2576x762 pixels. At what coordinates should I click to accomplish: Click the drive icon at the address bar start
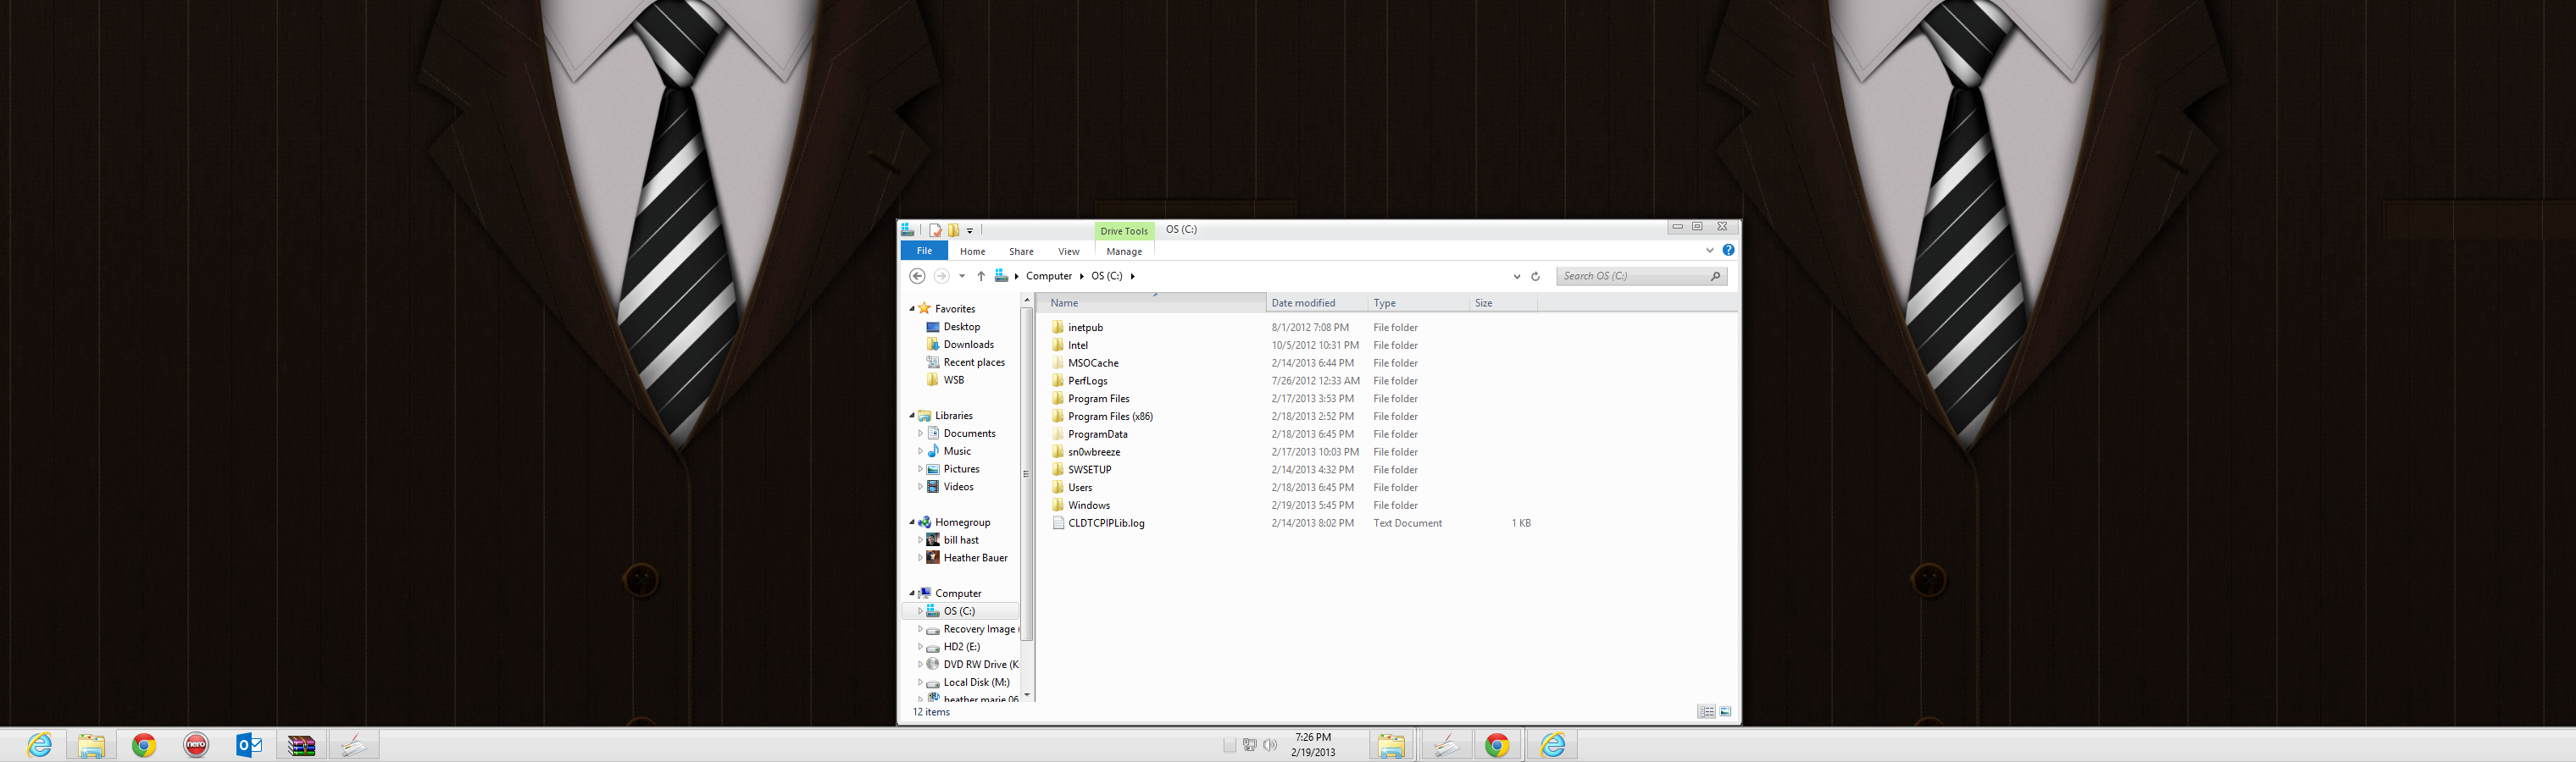[x=1001, y=276]
